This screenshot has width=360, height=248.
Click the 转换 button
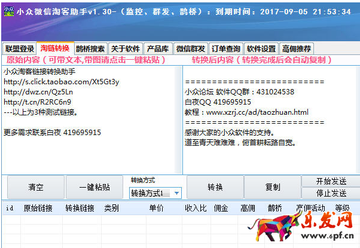(x=215, y=188)
